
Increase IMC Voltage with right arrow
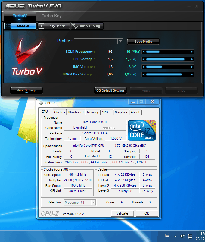click(x=191, y=67)
